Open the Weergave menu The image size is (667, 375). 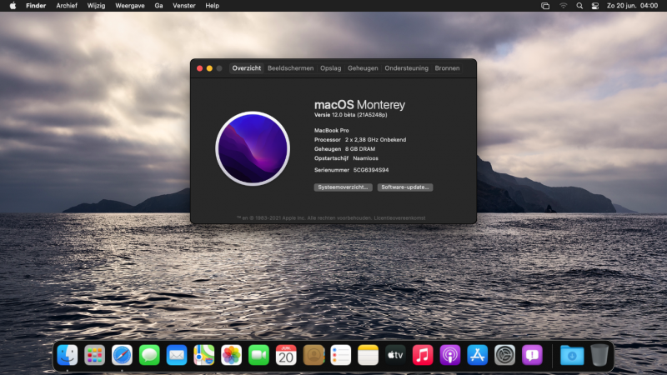click(129, 5)
